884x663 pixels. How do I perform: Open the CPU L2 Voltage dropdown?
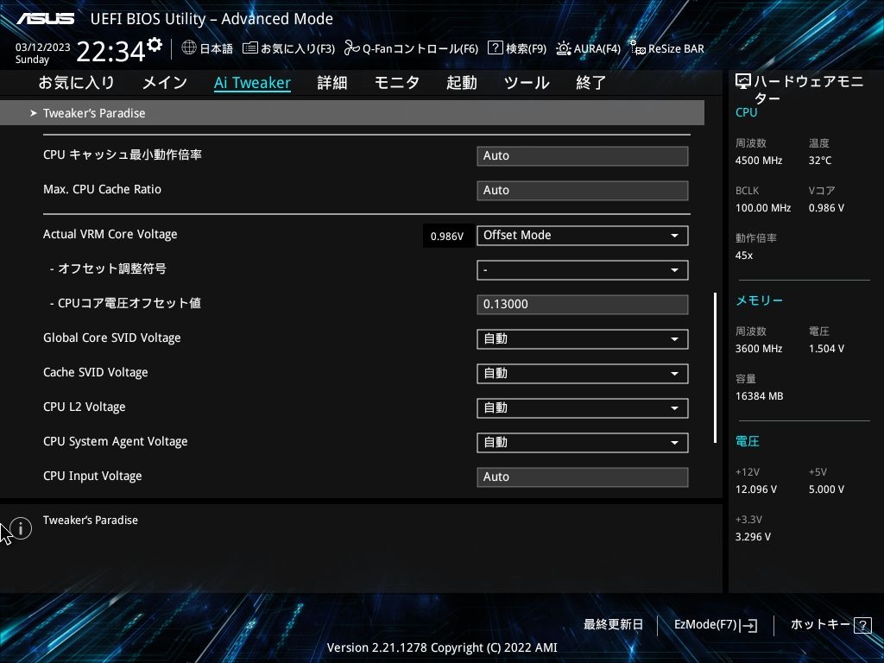[x=583, y=408]
